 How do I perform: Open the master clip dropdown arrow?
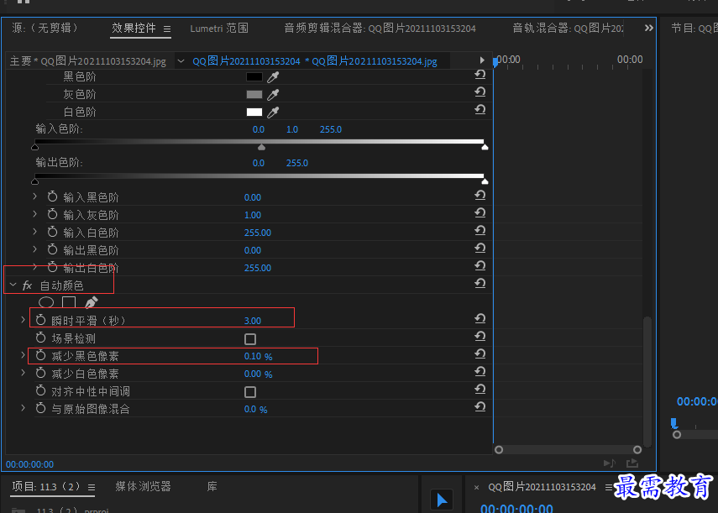181,60
